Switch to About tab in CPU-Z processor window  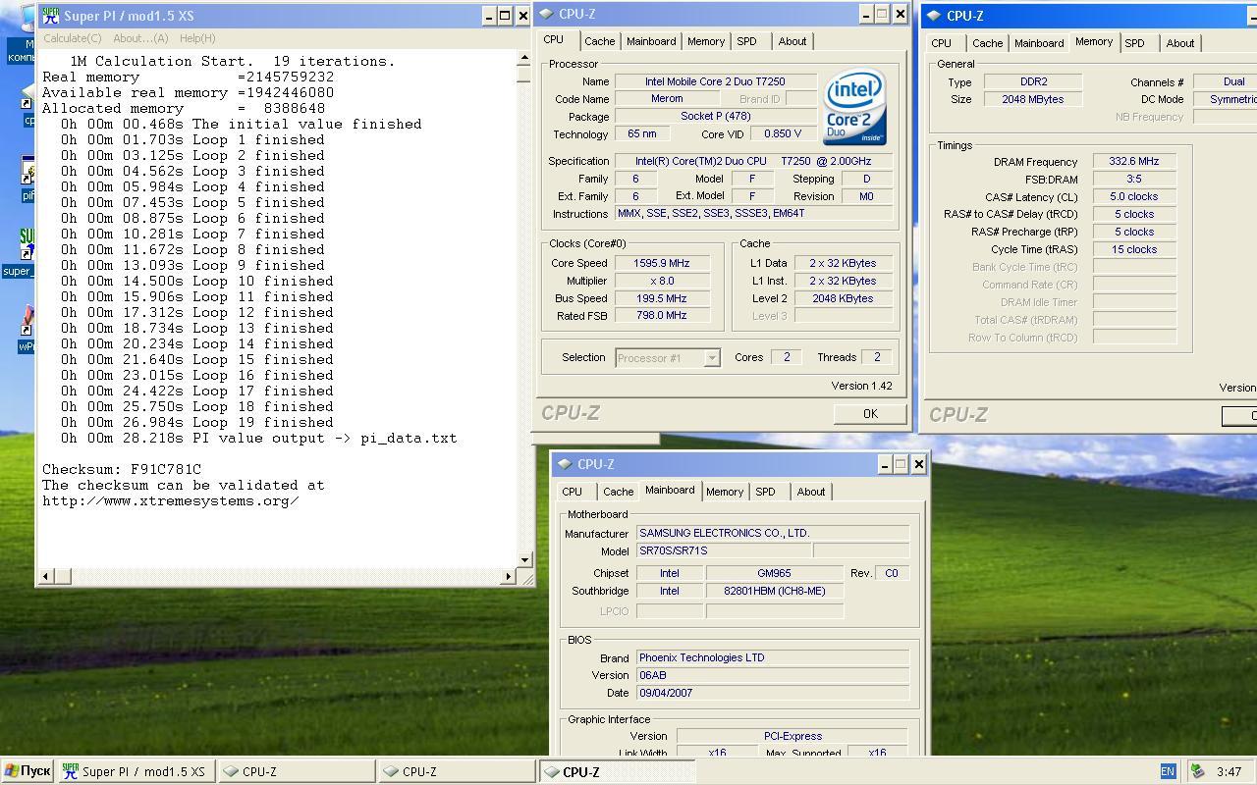792,41
